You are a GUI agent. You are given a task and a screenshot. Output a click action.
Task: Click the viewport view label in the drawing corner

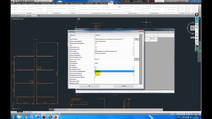click(x=18, y=19)
